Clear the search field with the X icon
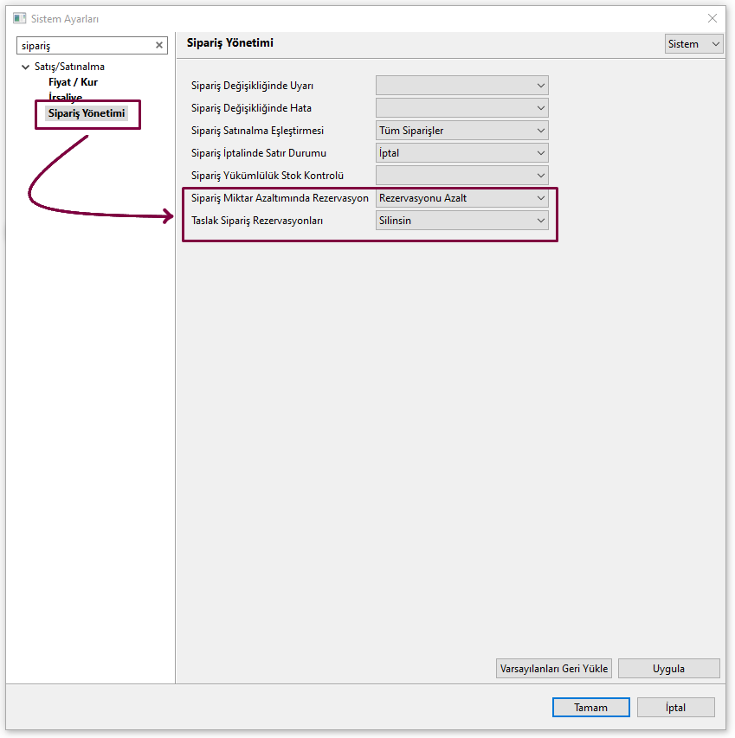735x738 pixels. (159, 45)
